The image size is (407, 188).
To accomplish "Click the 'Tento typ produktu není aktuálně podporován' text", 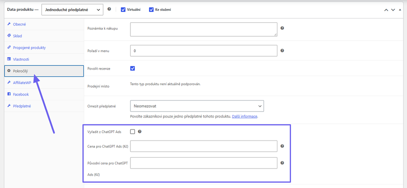I will (166, 84).
